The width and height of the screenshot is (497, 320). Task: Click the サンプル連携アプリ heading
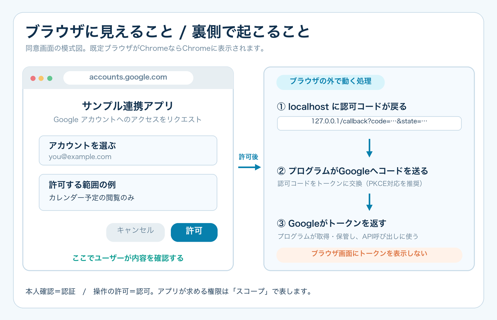pyautogui.click(x=128, y=106)
